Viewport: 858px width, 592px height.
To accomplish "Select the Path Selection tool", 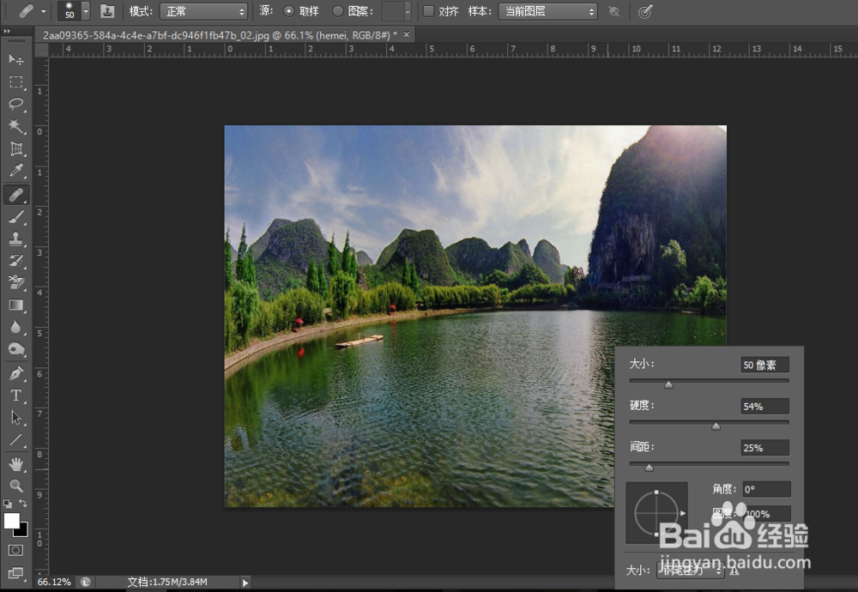I will (x=15, y=418).
